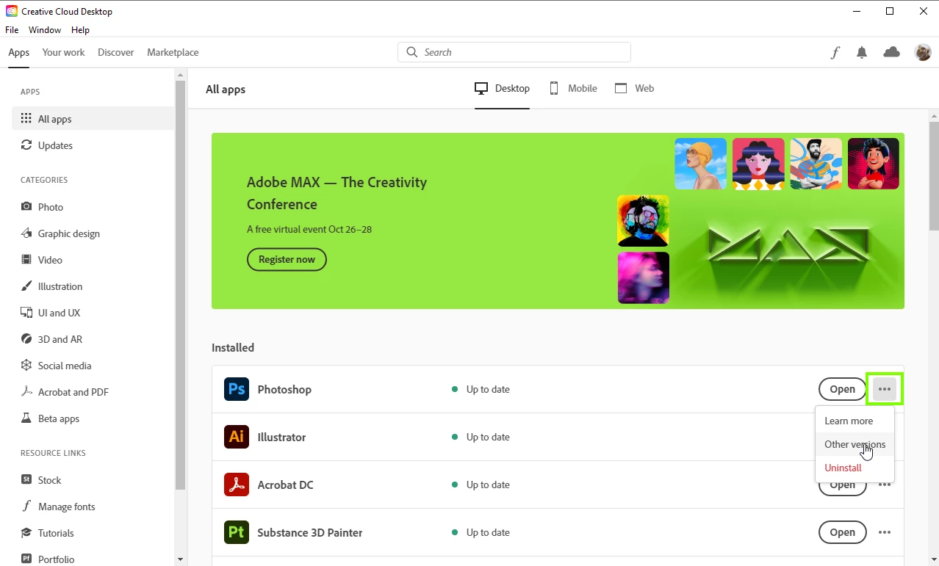This screenshot has width=939, height=566.
Task: Switch to the Mobile apps tab
Action: [573, 88]
